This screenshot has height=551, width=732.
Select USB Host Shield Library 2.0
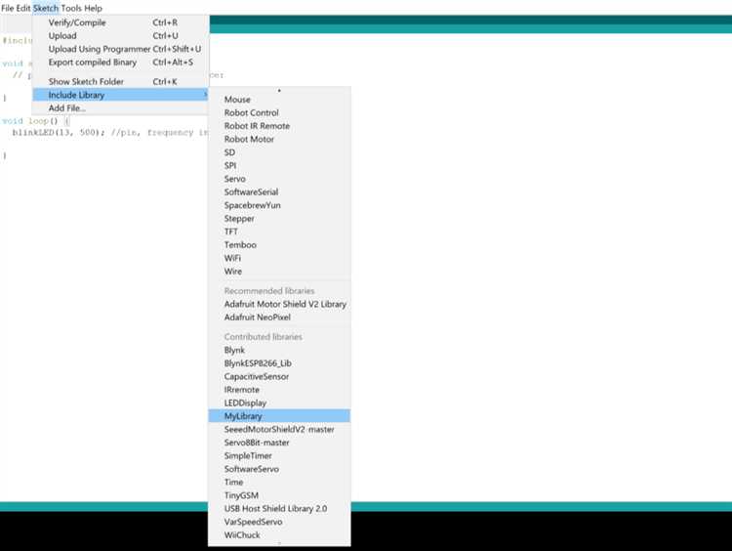point(275,509)
